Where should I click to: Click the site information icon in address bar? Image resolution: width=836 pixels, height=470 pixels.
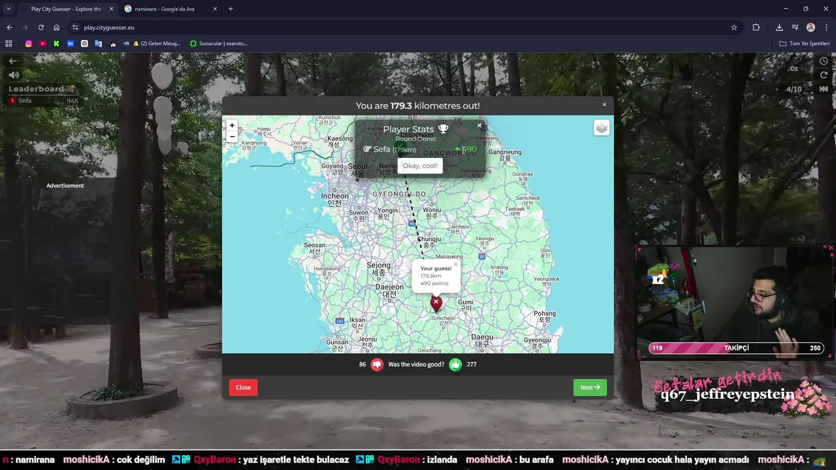[x=75, y=27]
